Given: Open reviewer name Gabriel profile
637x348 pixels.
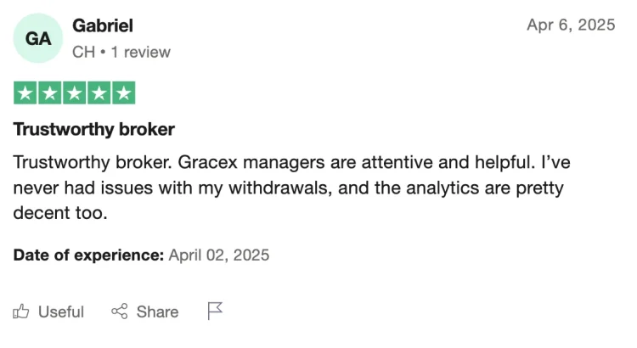Looking at the screenshot, I should click(x=103, y=26).
